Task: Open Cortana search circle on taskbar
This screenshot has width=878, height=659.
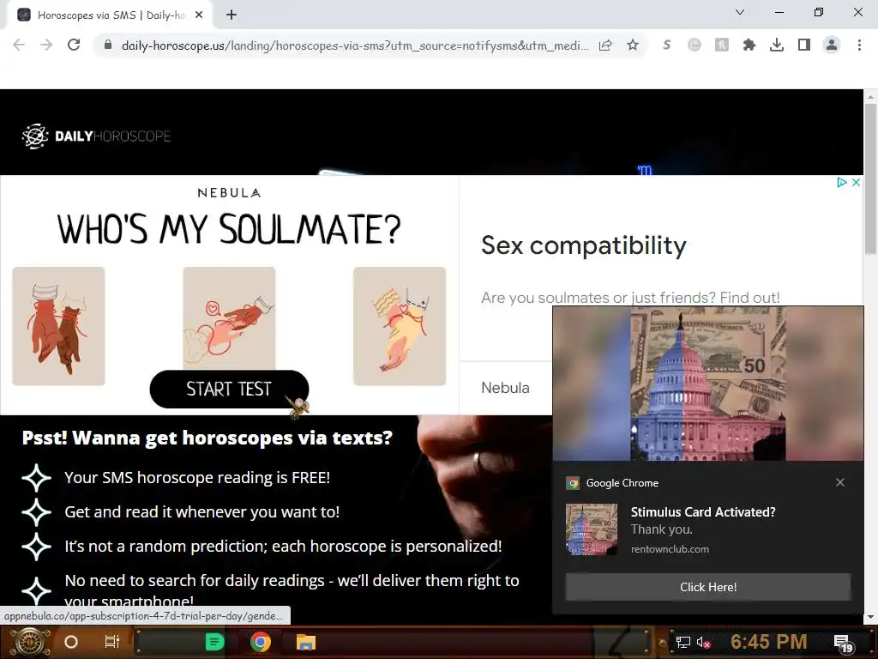Action: (x=71, y=642)
